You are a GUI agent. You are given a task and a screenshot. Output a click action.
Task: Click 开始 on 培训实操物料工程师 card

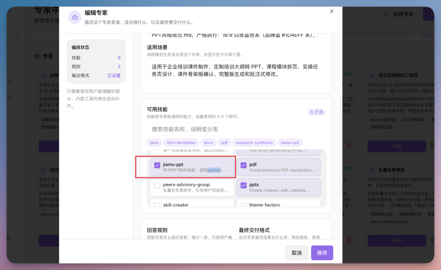coord(397,146)
